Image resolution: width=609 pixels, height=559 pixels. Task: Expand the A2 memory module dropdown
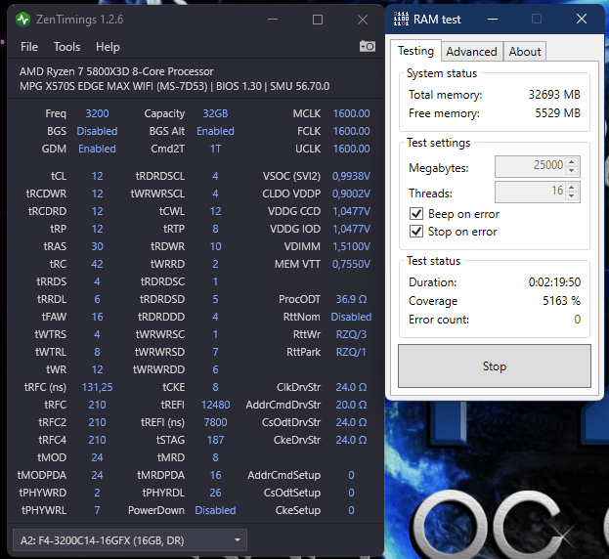click(130, 540)
